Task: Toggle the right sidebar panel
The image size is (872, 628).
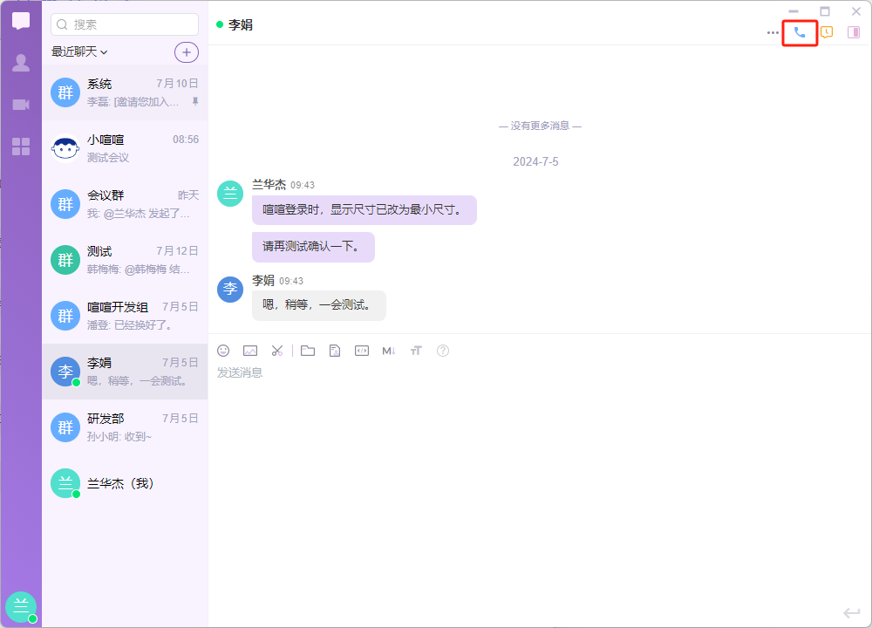Action: [x=854, y=32]
